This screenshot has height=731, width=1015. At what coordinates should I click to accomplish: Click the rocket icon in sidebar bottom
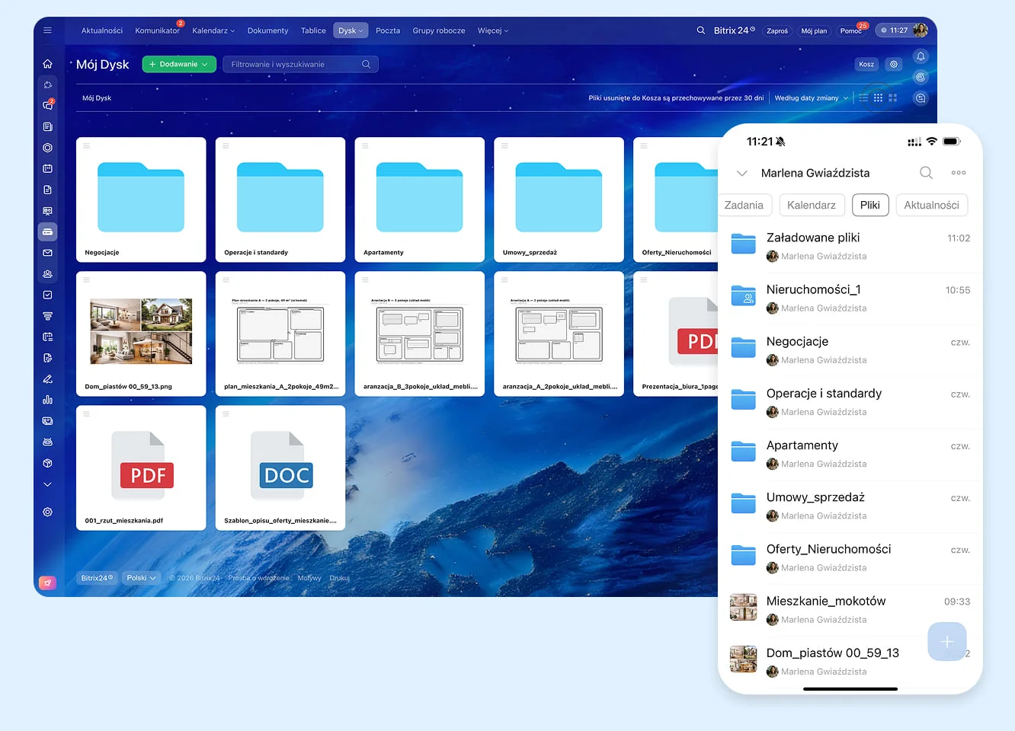(x=47, y=583)
